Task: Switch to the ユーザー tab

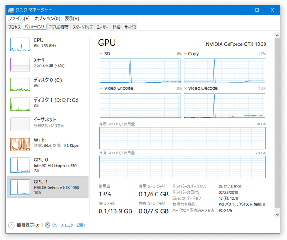Action: 102,27
